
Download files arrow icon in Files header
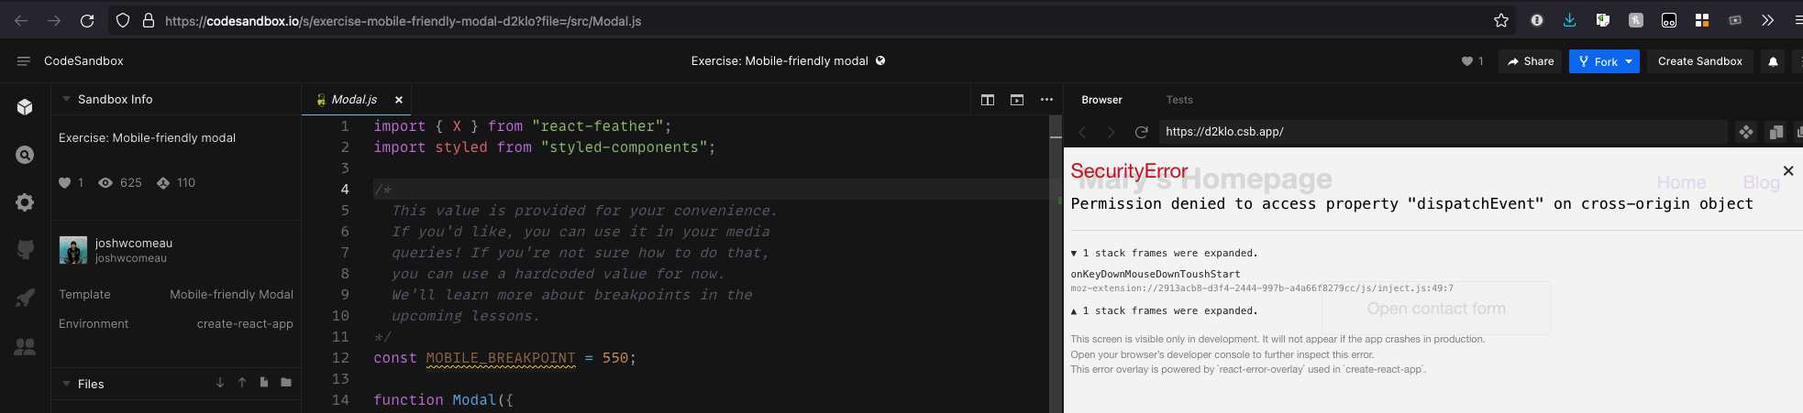(x=220, y=383)
